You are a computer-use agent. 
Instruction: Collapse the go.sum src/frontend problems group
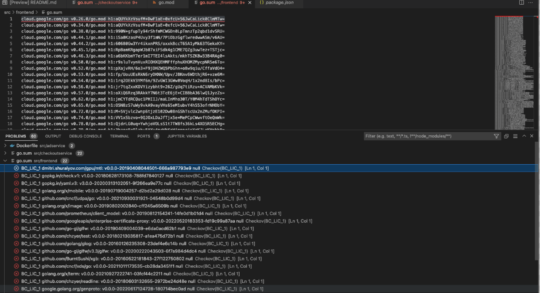(x=5, y=161)
